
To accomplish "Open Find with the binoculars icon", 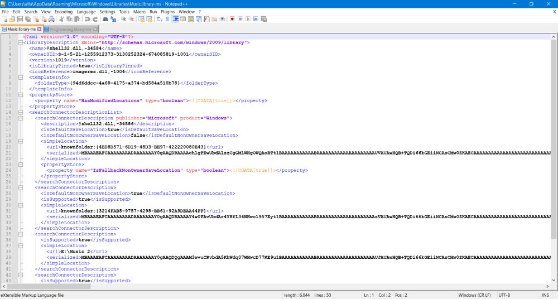I will (x=105, y=19).
